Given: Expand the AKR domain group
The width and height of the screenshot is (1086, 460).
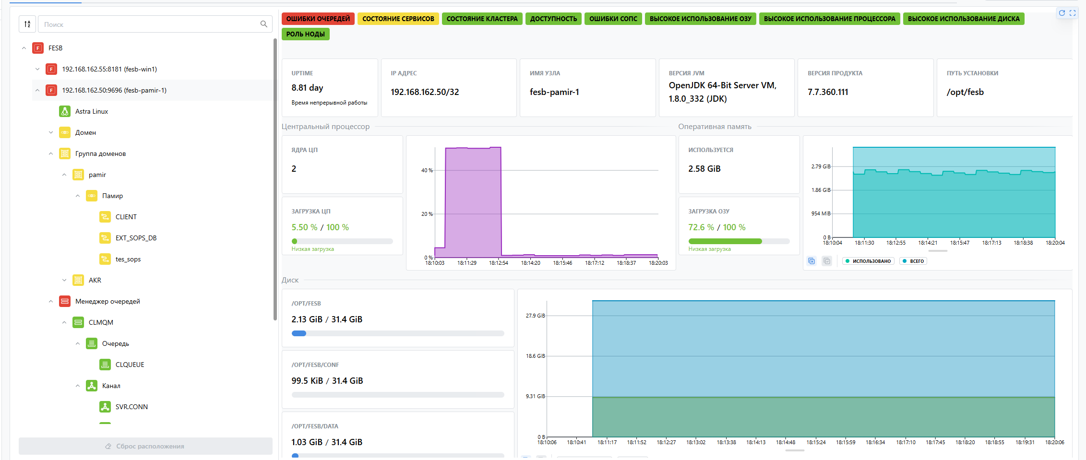Looking at the screenshot, I should [64, 280].
